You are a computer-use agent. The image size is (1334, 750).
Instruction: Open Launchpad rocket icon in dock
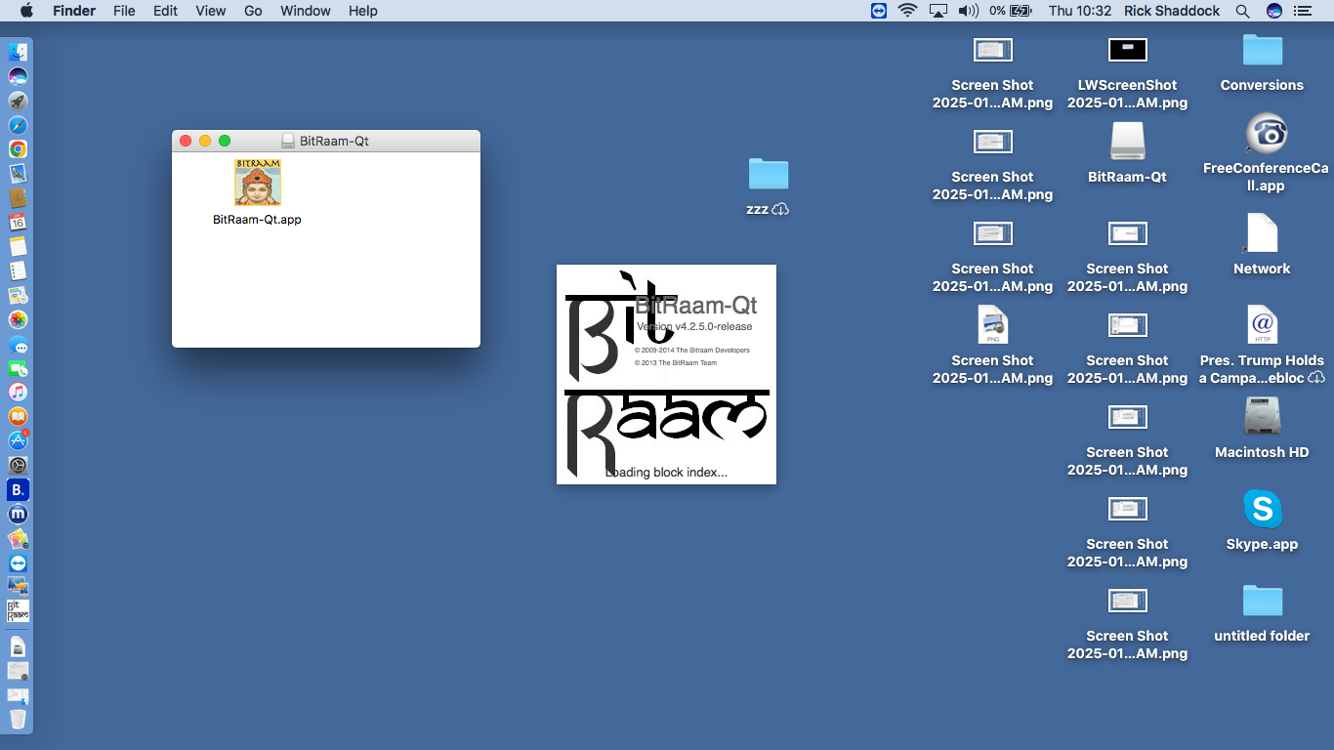(x=18, y=102)
